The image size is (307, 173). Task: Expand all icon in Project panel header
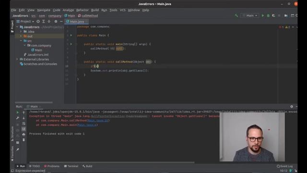click(x=44, y=21)
